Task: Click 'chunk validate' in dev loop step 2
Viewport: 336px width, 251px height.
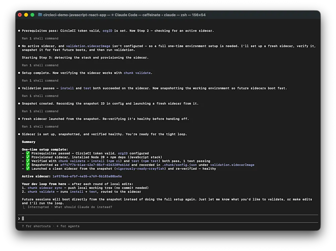Action: [41, 192]
